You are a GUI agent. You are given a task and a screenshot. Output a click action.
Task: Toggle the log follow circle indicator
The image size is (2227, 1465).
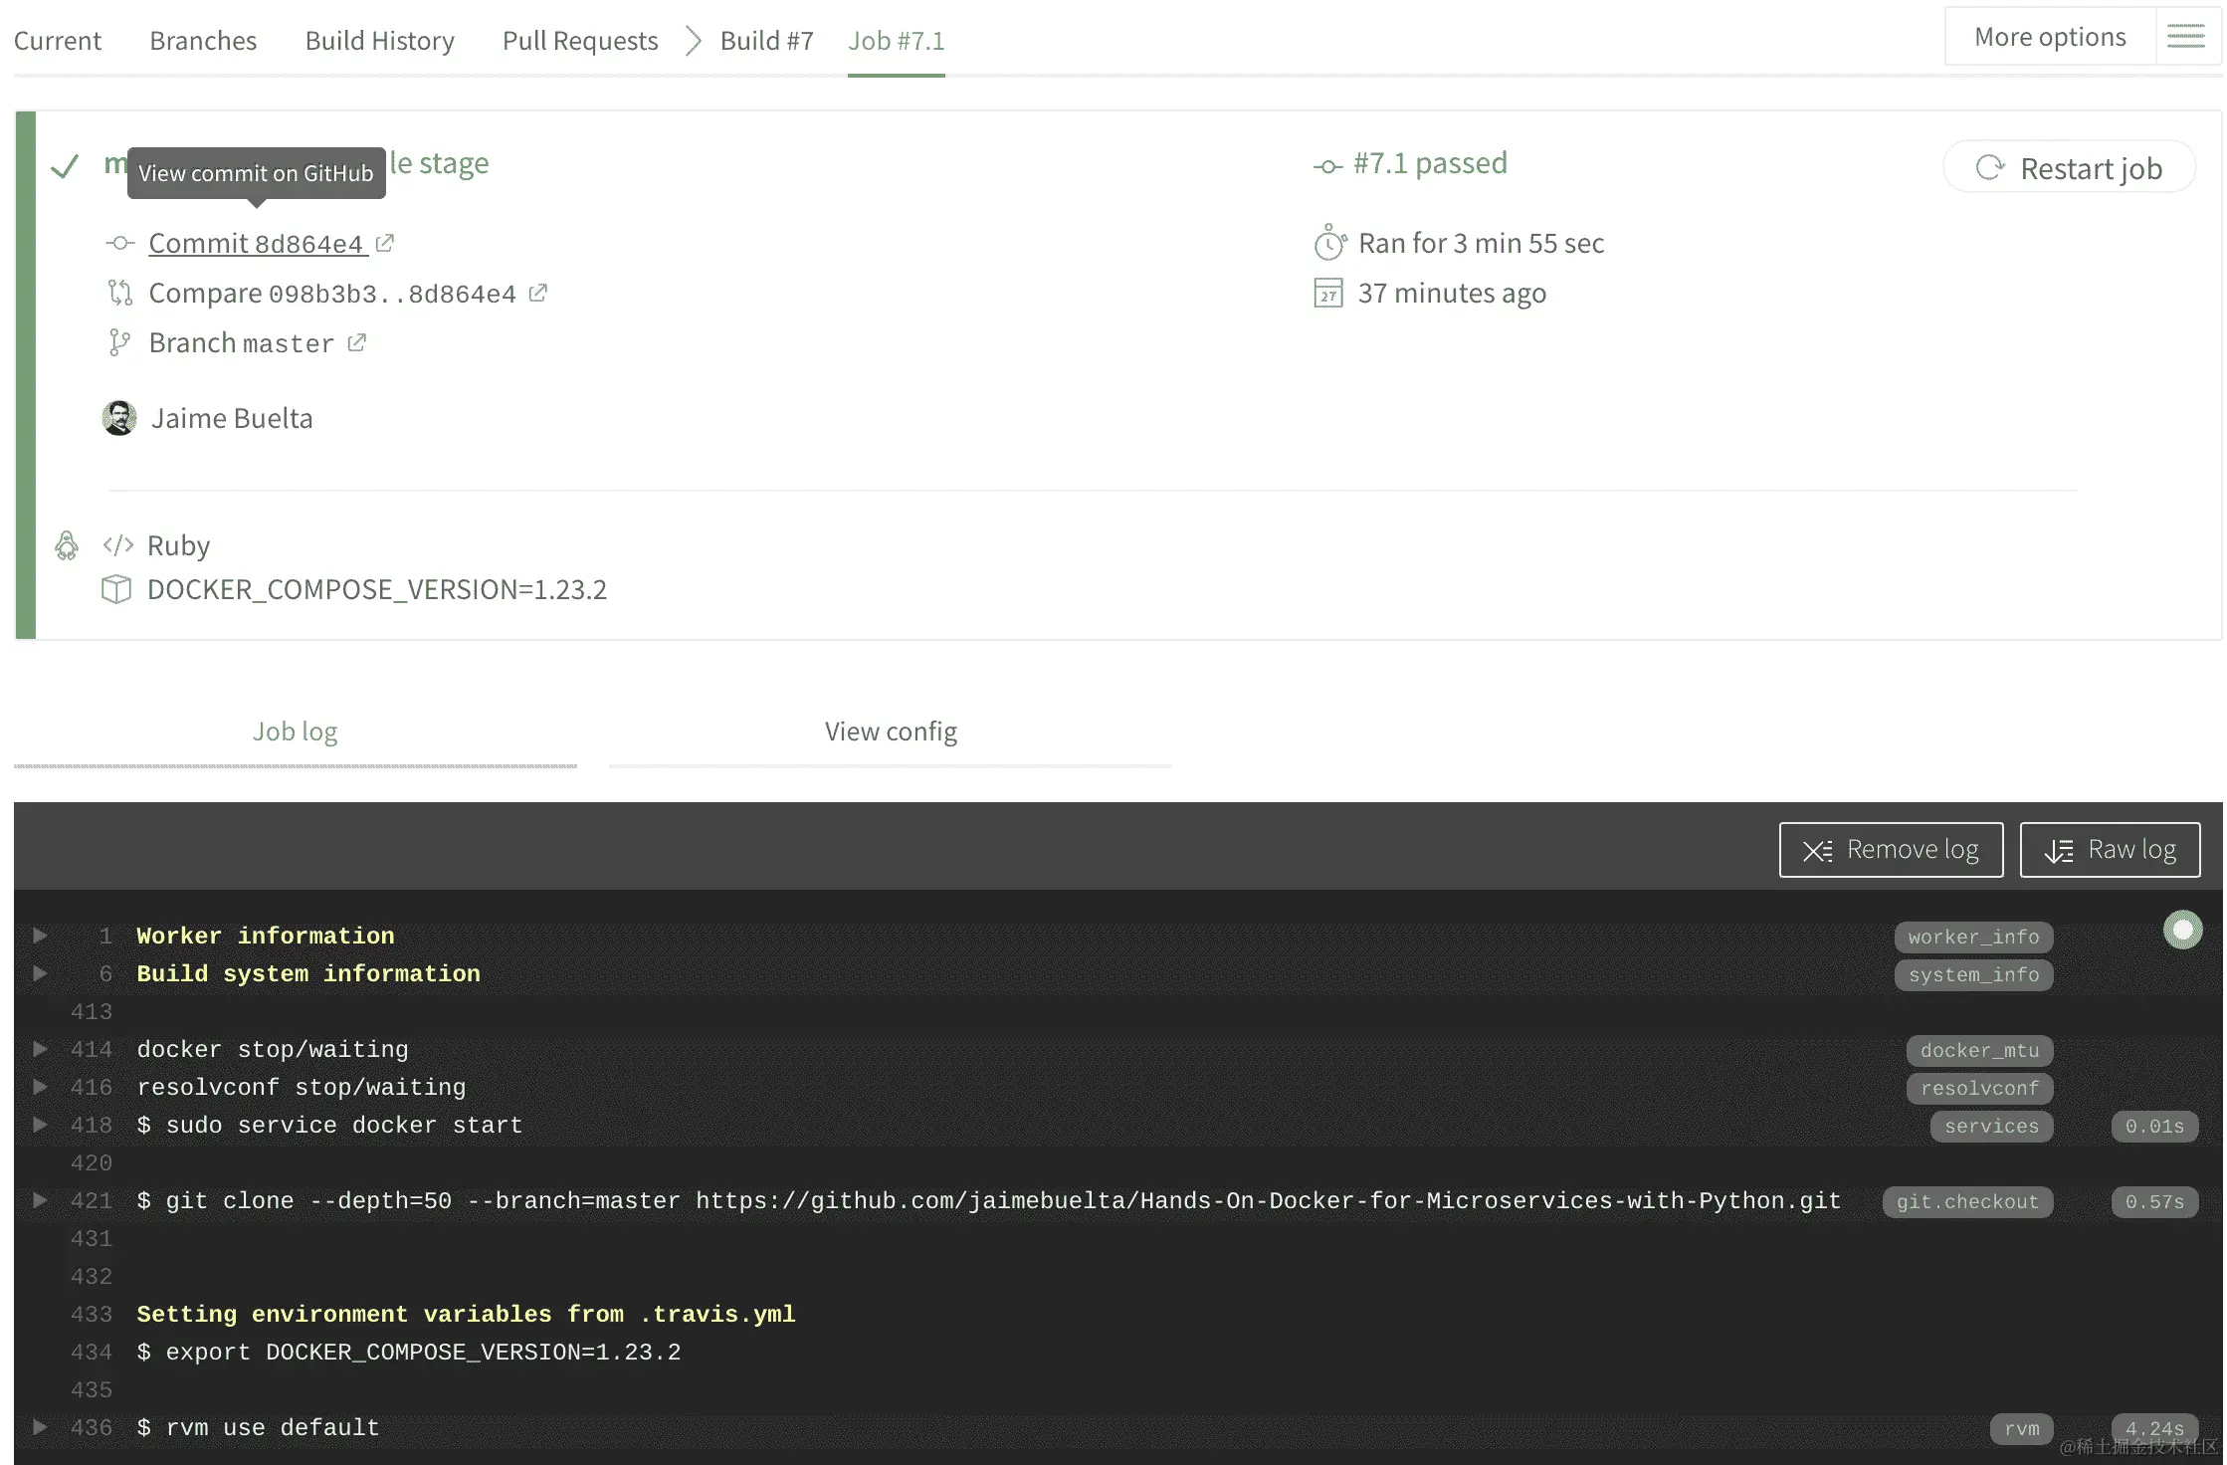point(2182,930)
